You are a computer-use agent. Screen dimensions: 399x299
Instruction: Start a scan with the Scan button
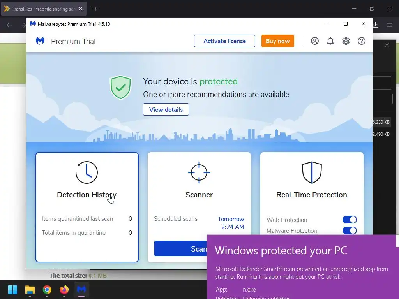pyautogui.click(x=181, y=248)
